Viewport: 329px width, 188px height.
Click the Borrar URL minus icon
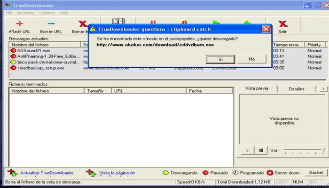(51, 23)
